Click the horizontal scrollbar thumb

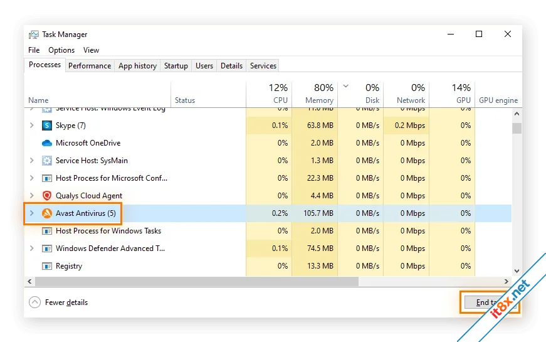(x=197, y=281)
